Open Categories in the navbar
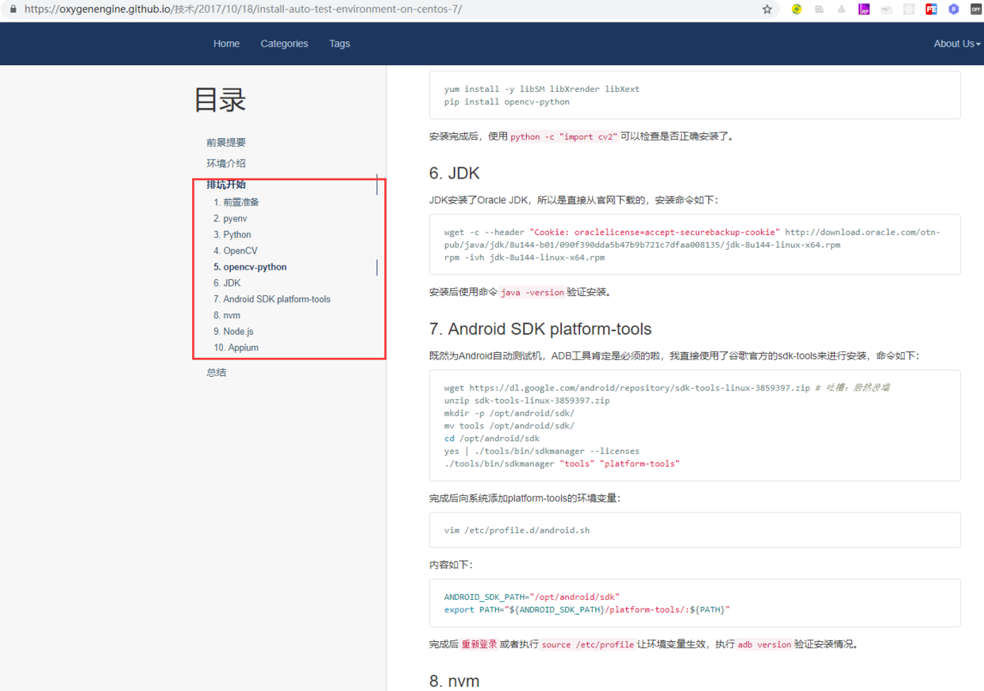This screenshot has height=691, width=984. click(x=284, y=44)
